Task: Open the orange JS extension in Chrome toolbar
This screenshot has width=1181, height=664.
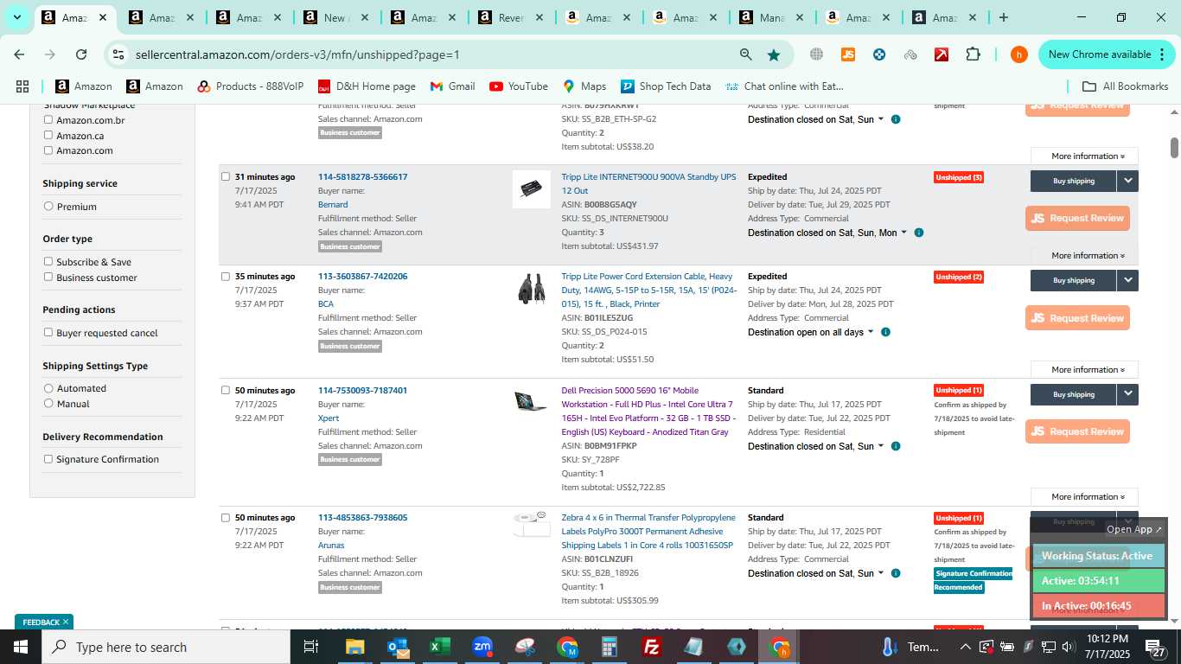Action: pyautogui.click(x=848, y=54)
